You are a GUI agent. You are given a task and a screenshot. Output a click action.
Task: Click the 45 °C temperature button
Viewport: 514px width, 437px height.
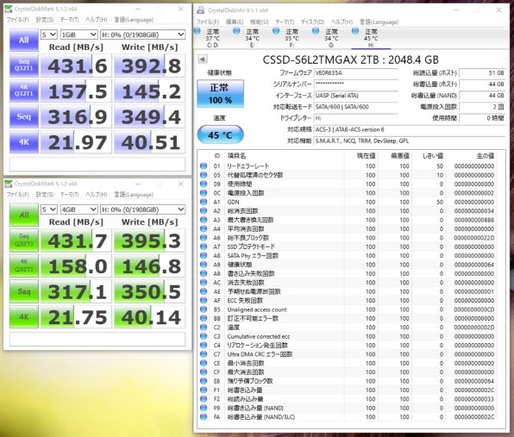(220, 134)
